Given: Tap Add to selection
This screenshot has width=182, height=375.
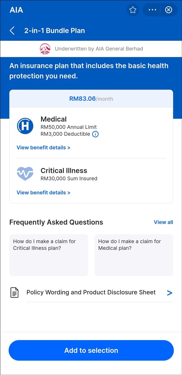Looking at the screenshot, I should click(x=91, y=350).
